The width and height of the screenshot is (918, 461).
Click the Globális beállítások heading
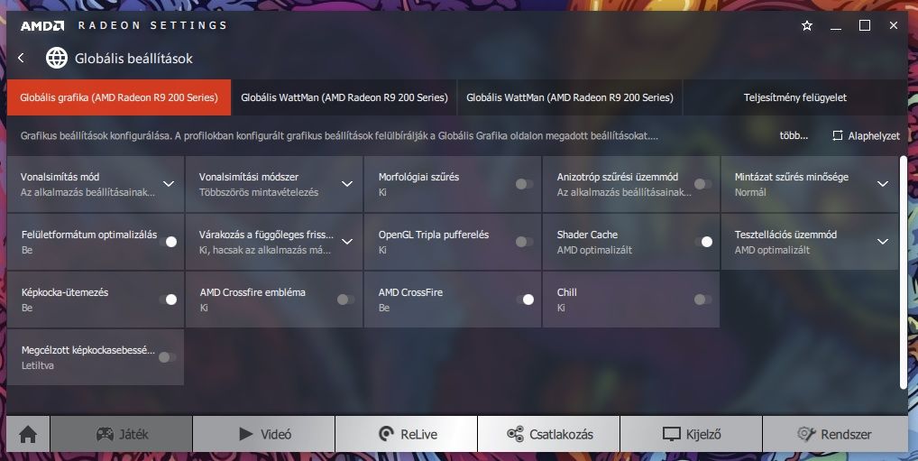(133, 58)
